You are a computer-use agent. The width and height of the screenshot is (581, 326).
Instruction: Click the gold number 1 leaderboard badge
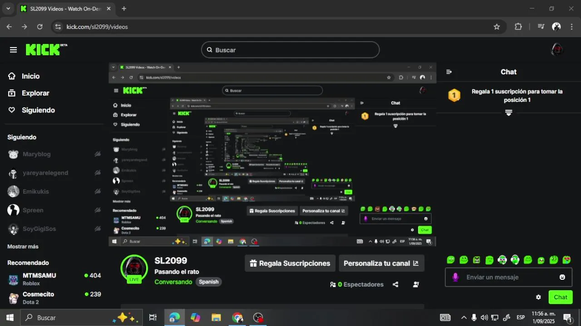pos(454,96)
